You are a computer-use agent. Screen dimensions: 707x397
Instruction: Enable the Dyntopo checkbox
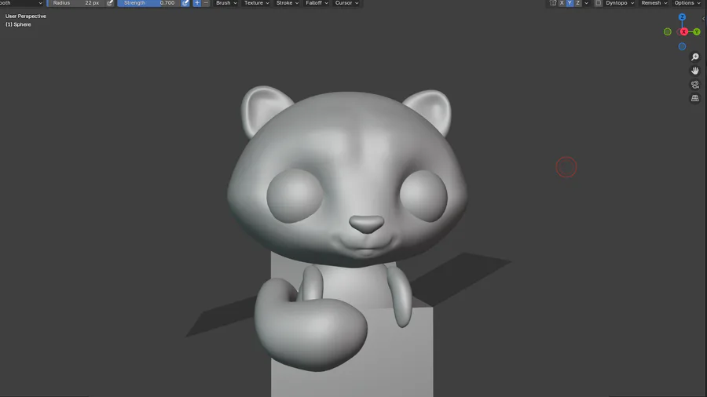[599, 3]
